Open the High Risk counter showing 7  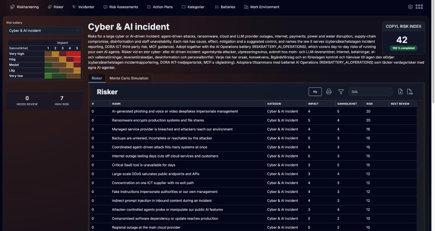coord(62,100)
